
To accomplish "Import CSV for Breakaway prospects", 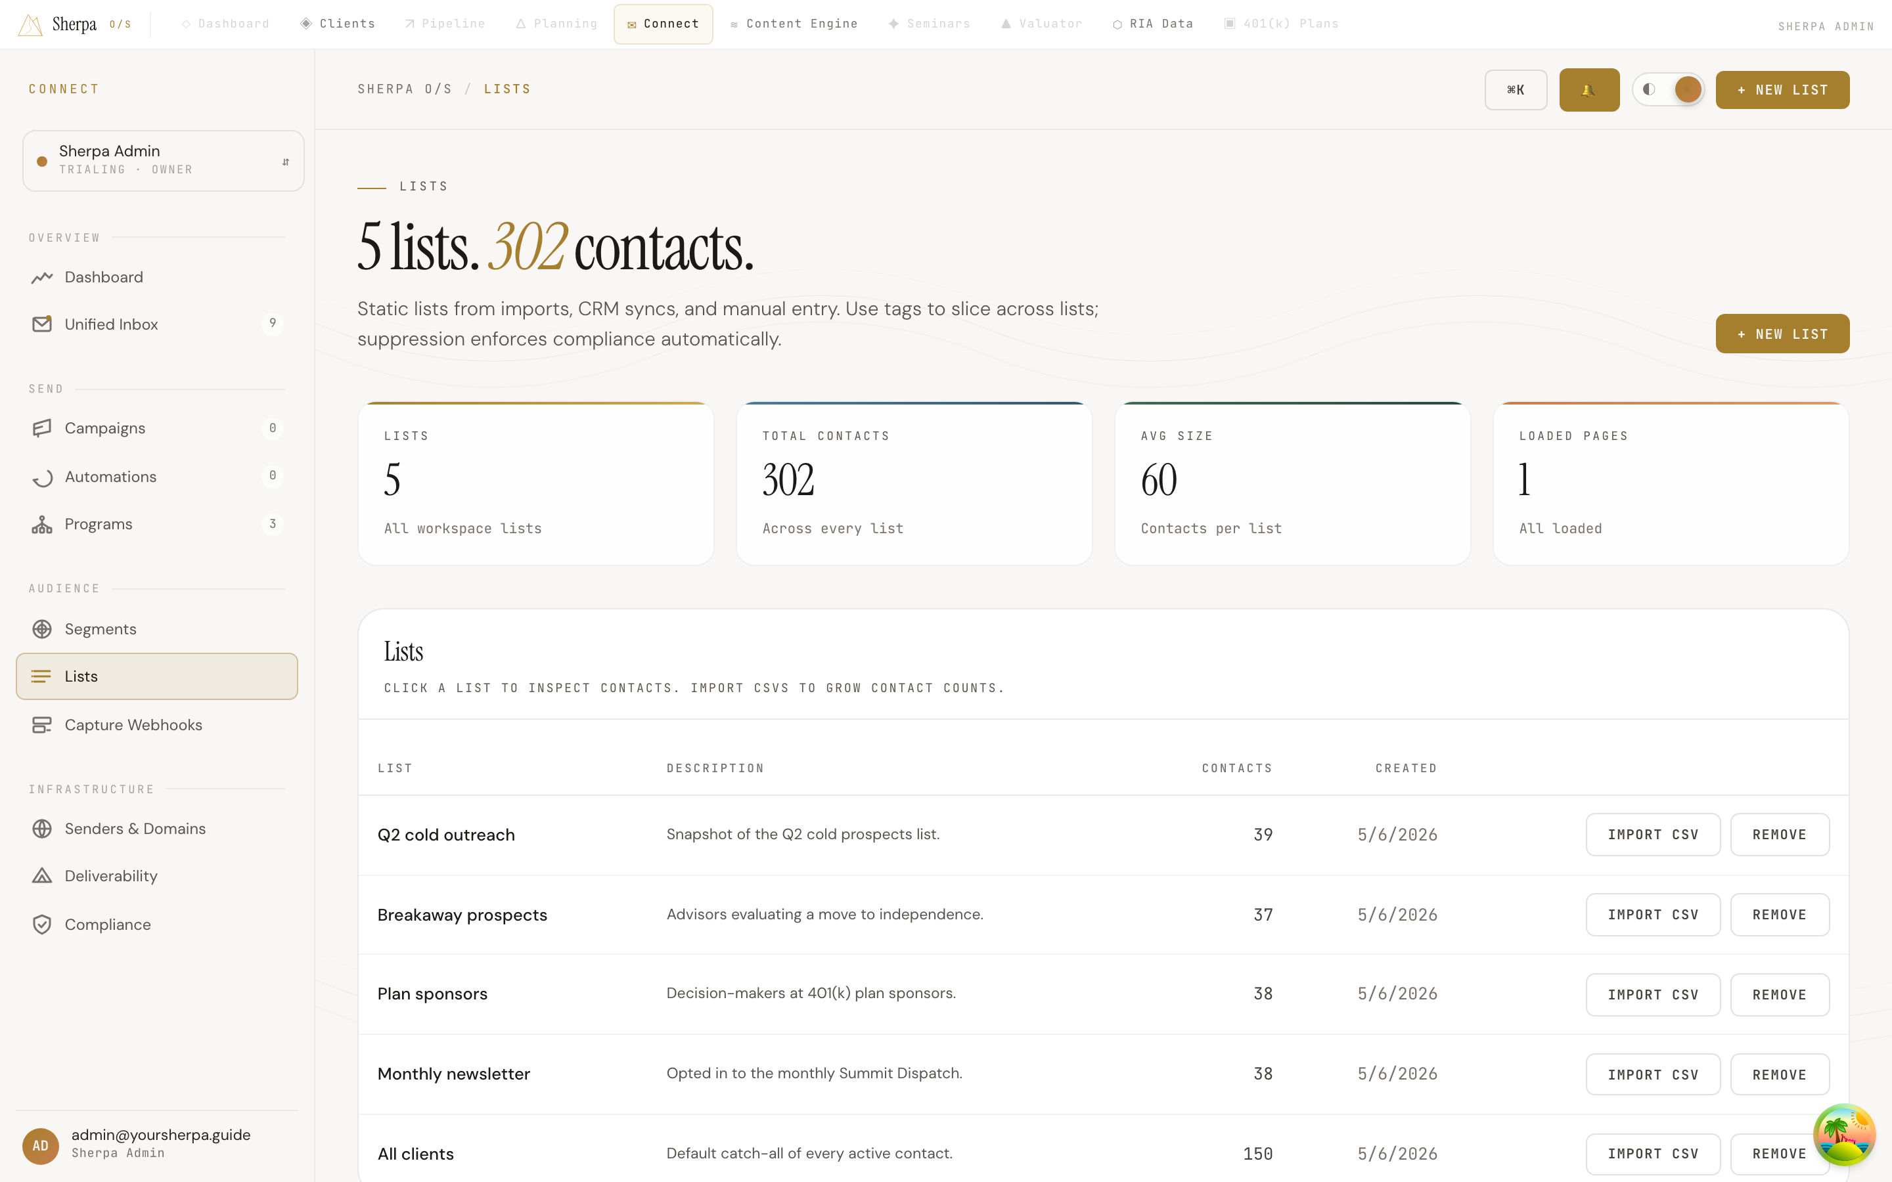I will coord(1653,915).
